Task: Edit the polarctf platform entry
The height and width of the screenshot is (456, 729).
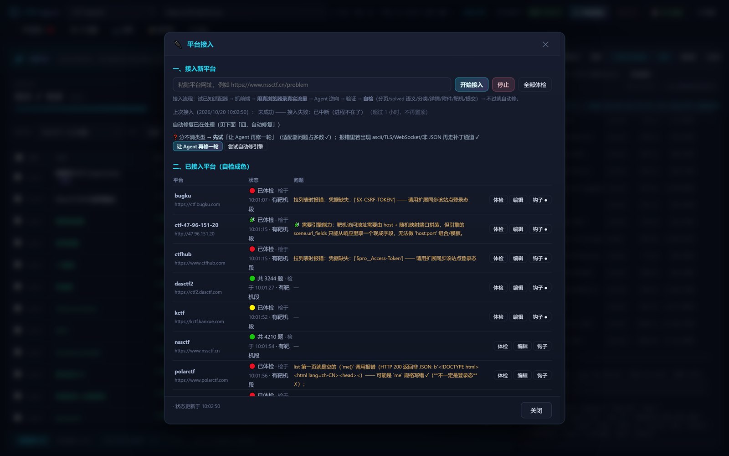Action: coord(523,375)
